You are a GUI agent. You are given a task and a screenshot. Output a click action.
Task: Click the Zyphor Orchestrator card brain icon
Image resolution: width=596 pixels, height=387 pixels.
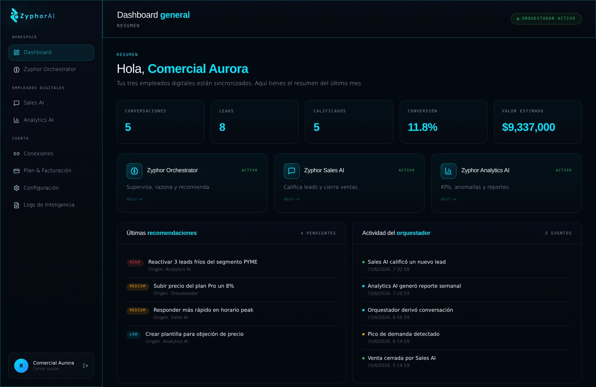tap(134, 171)
